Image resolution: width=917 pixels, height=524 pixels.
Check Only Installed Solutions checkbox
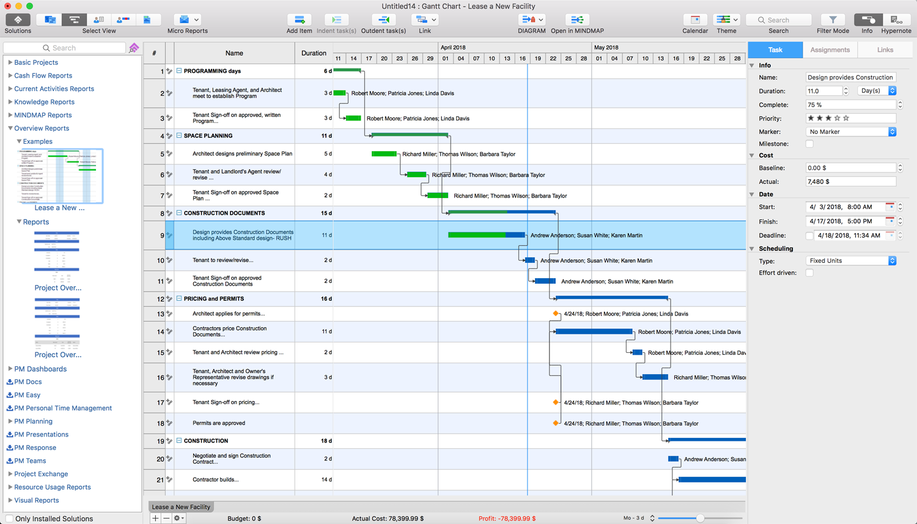pyautogui.click(x=9, y=518)
